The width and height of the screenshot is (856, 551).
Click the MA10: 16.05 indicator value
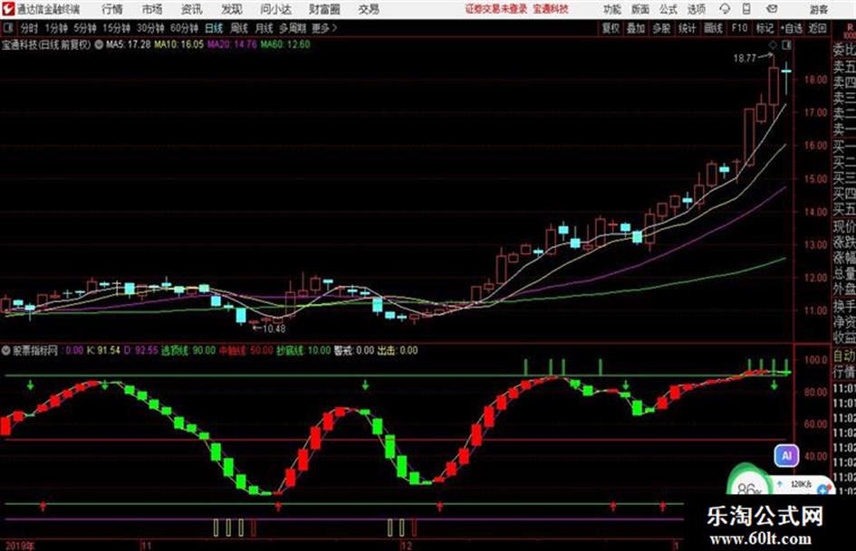point(179,44)
